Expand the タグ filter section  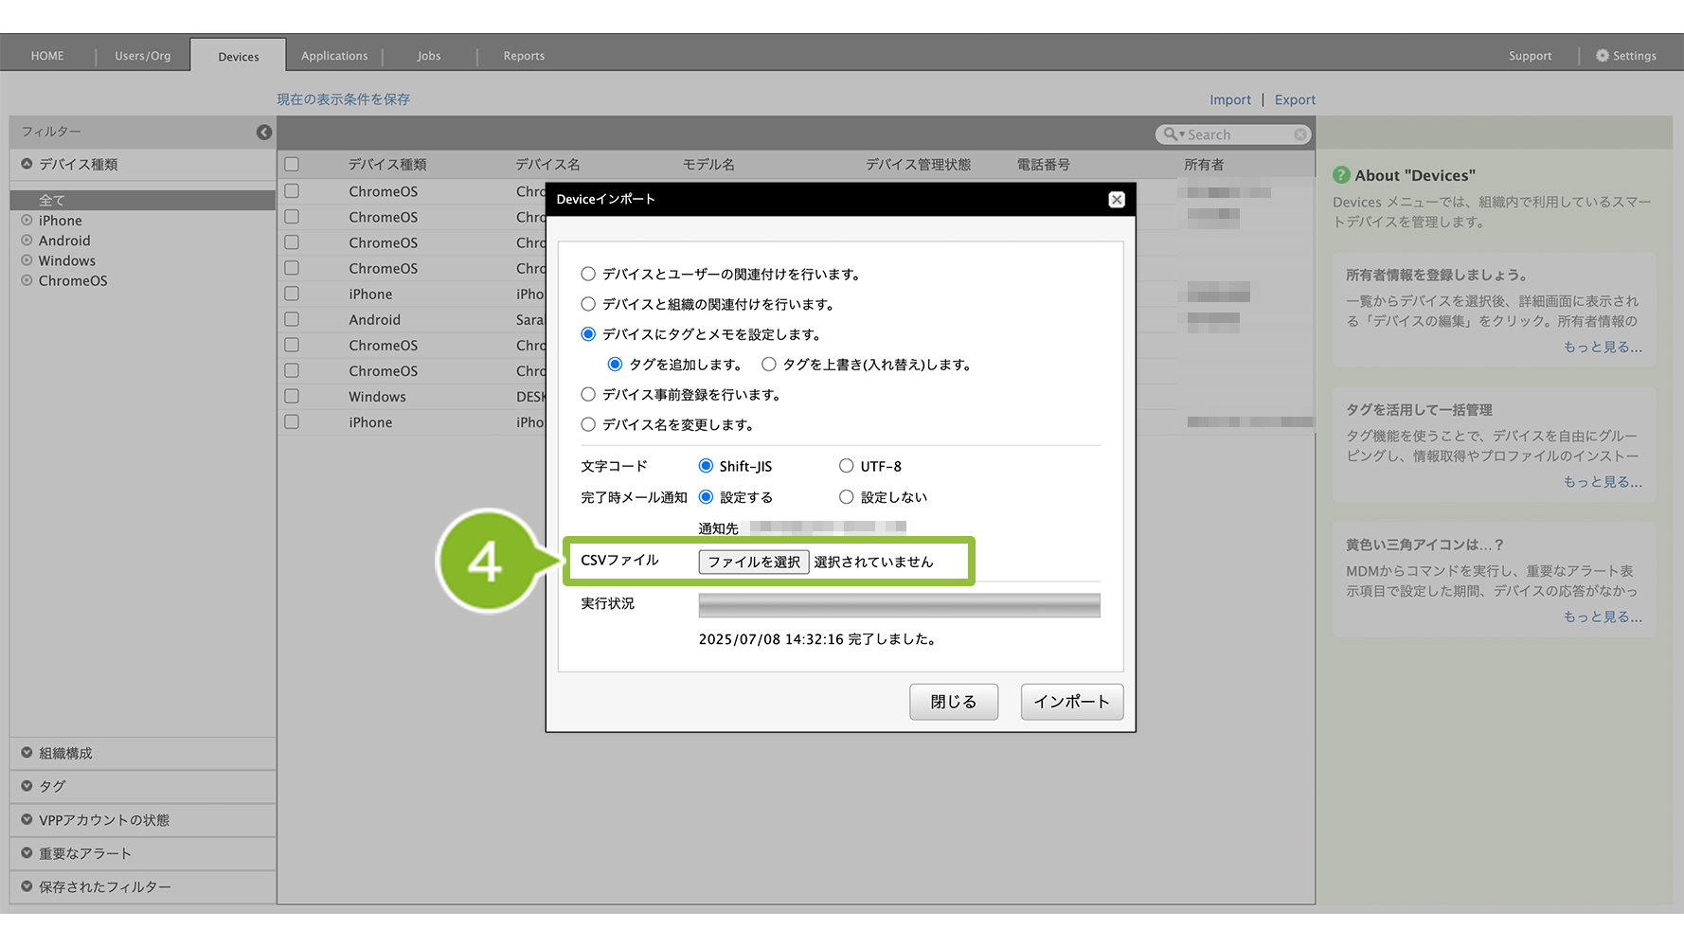click(52, 786)
